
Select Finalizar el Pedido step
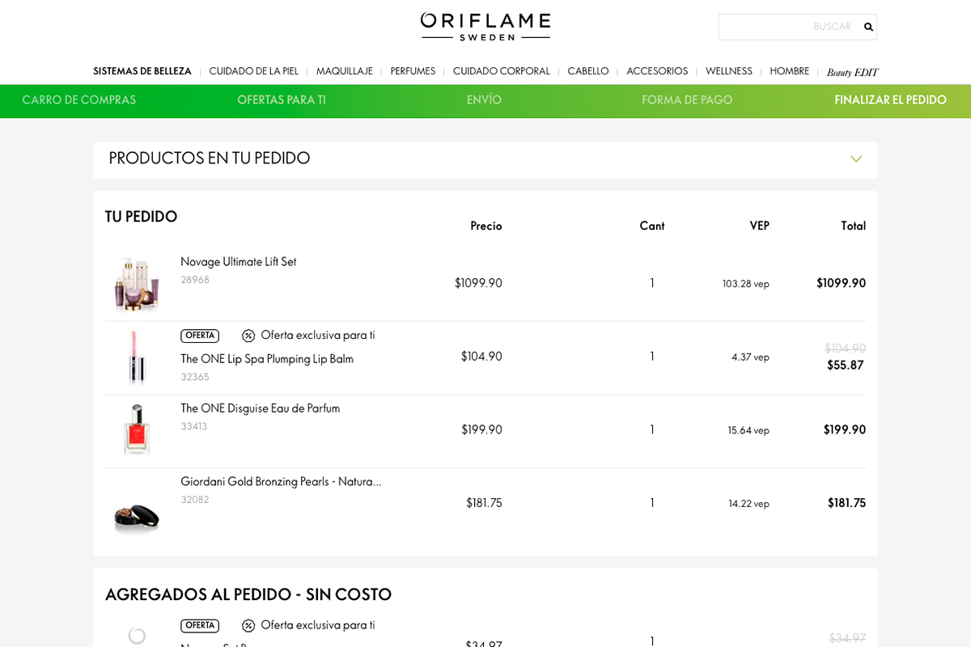point(890,100)
